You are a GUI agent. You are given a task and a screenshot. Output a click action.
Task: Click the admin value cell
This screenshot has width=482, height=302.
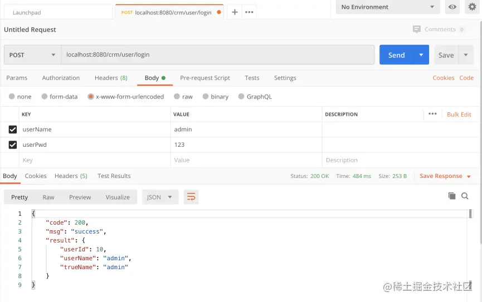coord(246,130)
